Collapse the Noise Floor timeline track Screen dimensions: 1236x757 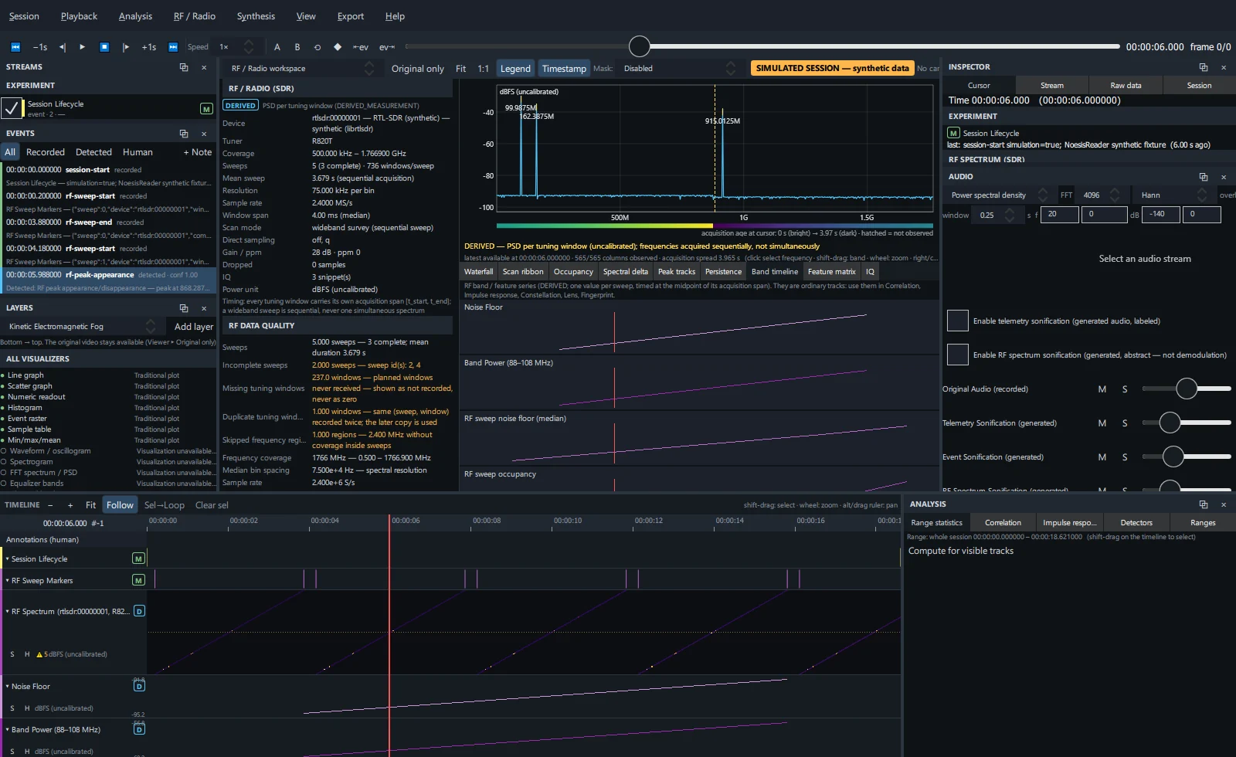(8, 687)
